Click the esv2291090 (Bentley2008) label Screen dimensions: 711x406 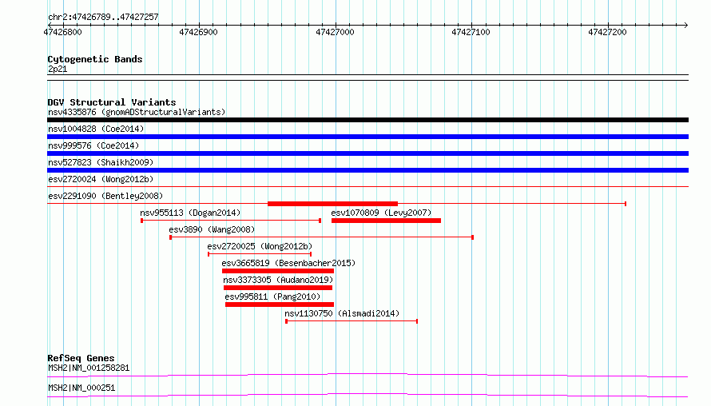105,196
